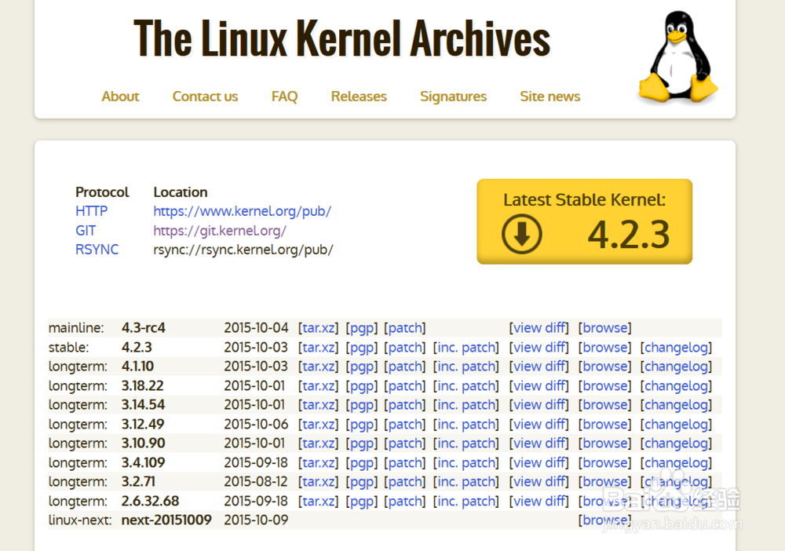Browse the longterm 3.10.90 tree

click(604, 443)
